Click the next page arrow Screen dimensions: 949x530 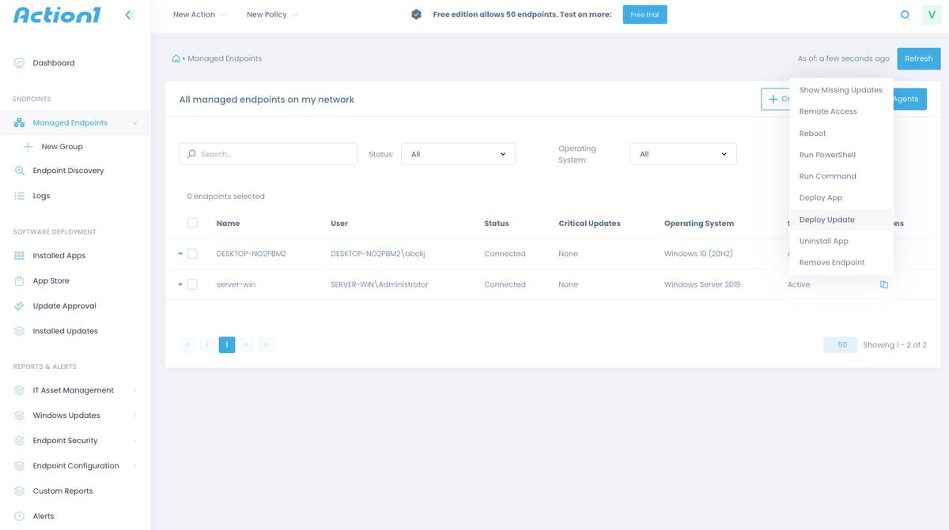coord(247,345)
